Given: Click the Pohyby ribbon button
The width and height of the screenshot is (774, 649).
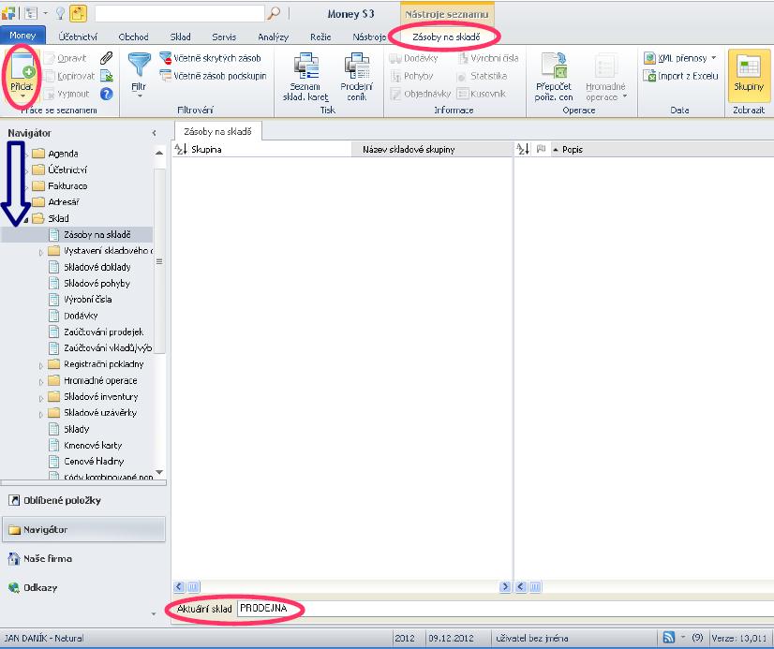Looking at the screenshot, I should click(411, 76).
